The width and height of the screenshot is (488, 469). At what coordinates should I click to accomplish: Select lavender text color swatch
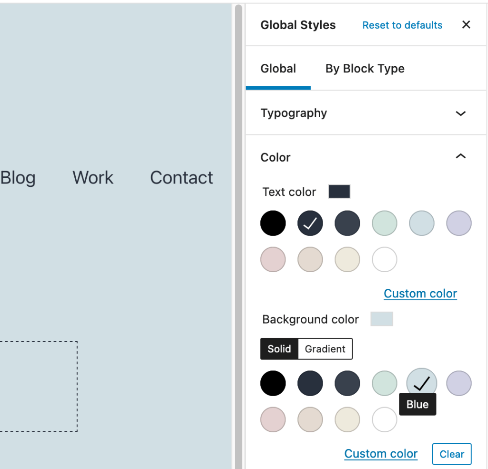[459, 224]
